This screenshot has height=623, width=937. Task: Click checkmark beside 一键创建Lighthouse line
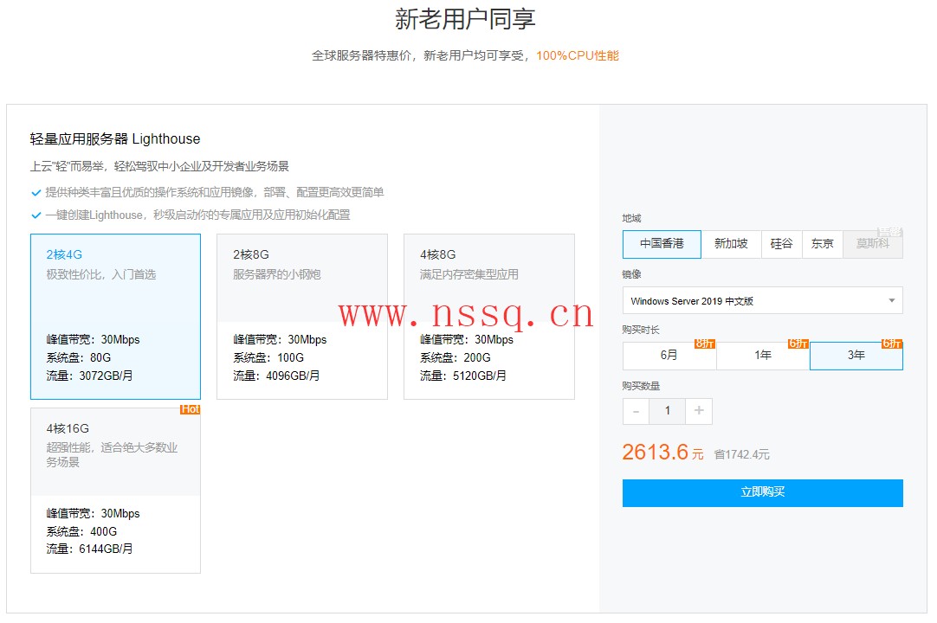(x=36, y=215)
